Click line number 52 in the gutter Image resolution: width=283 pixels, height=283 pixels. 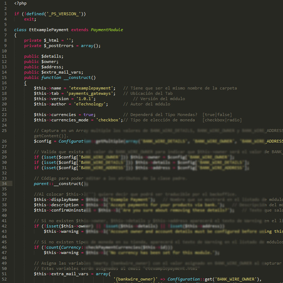tap(4, 279)
